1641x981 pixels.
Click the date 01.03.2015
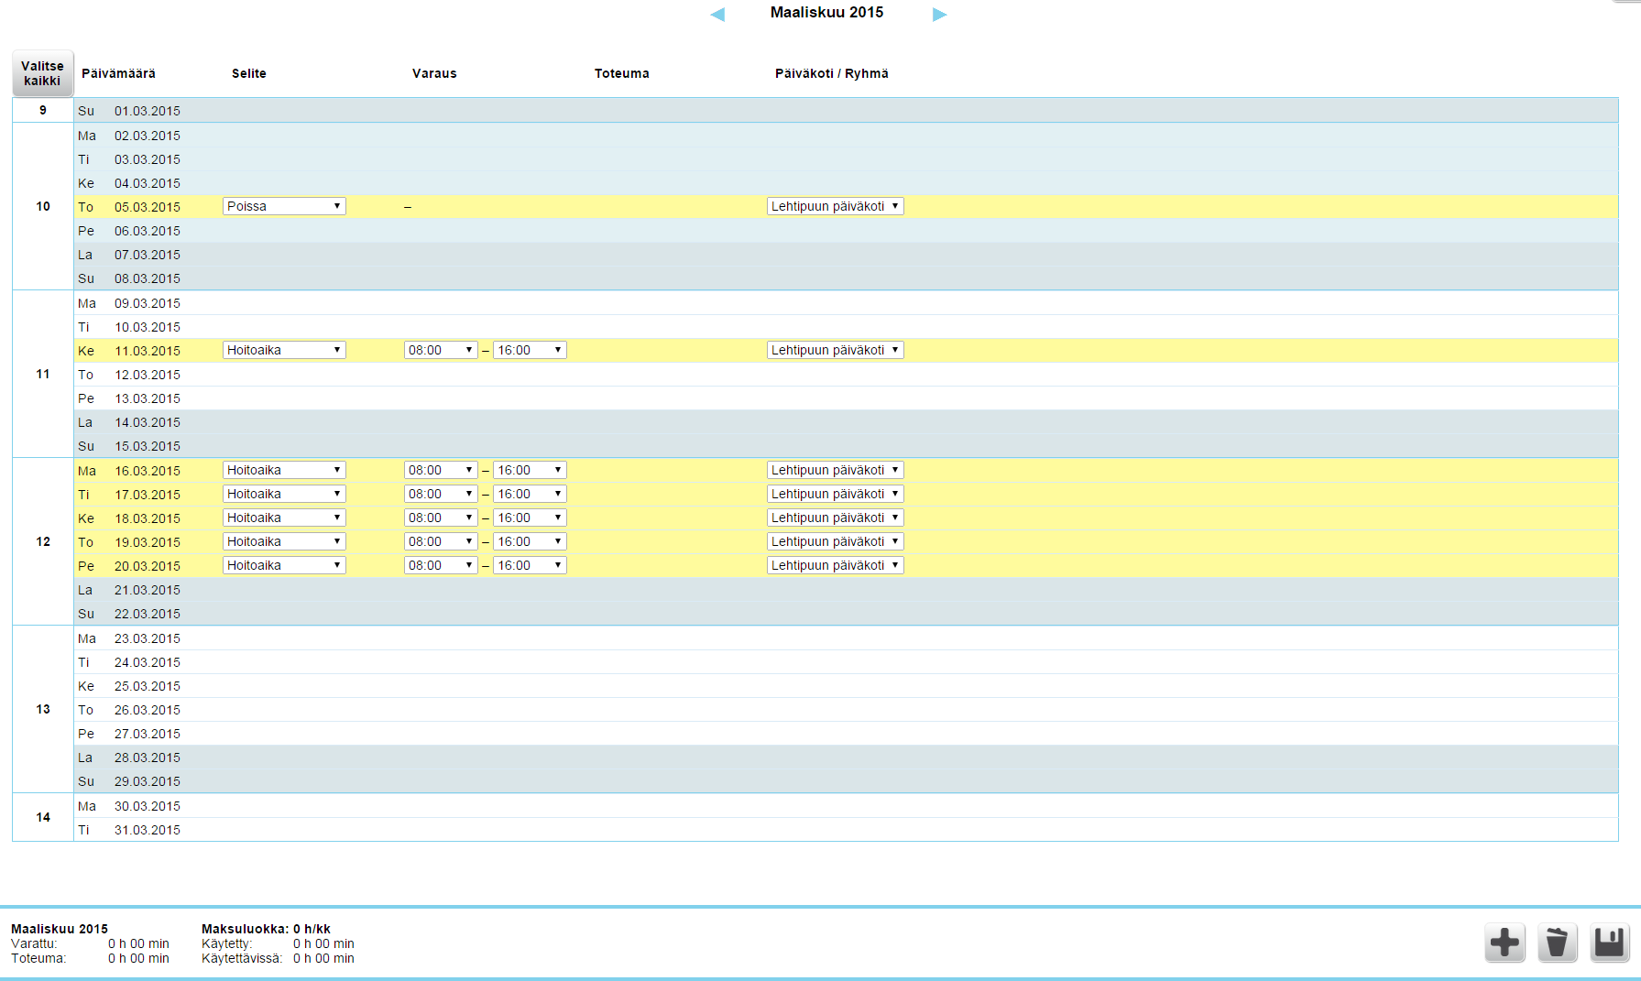148,111
